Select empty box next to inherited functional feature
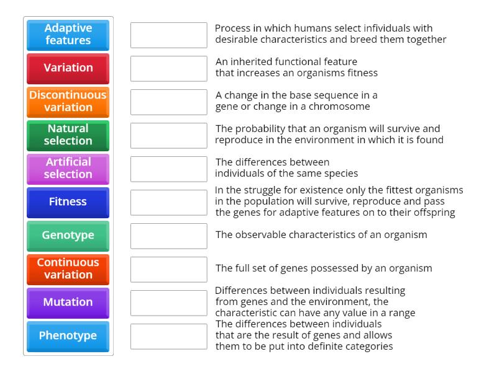The height and width of the screenshot is (372, 497). coord(169,69)
